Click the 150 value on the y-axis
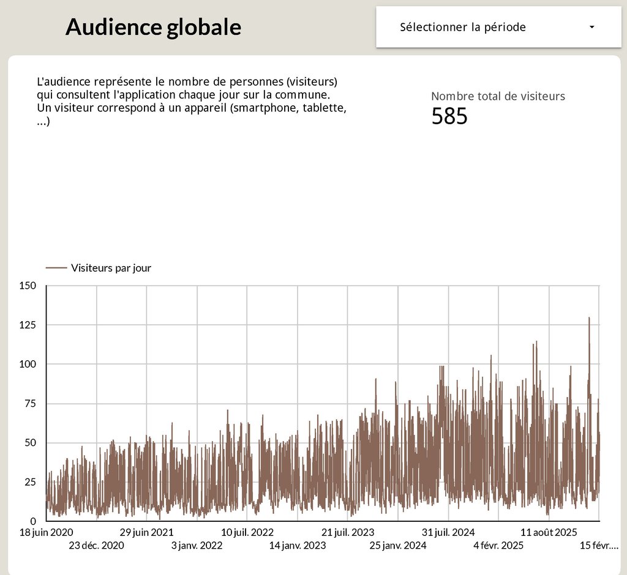The width and height of the screenshot is (627, 575). pyautogui.click(x=28, y=286)
